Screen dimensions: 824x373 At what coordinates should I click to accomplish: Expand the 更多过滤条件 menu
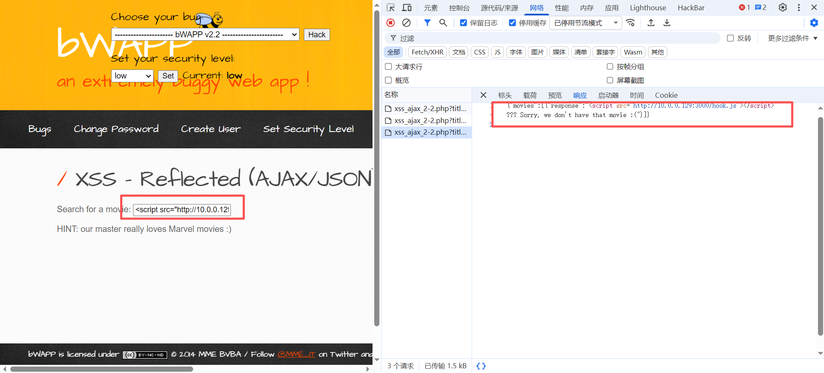(793, 38)
